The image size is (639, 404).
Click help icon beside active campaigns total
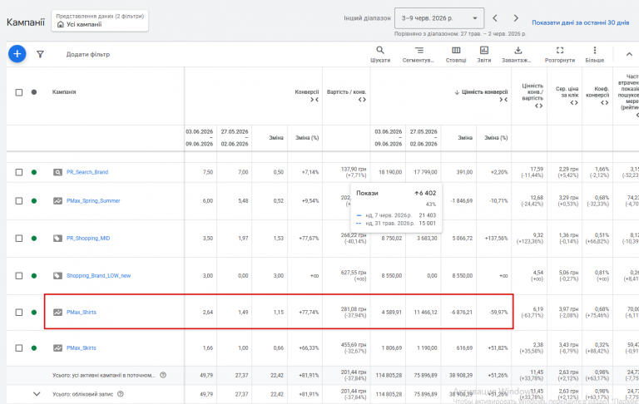tap(163, 375)
